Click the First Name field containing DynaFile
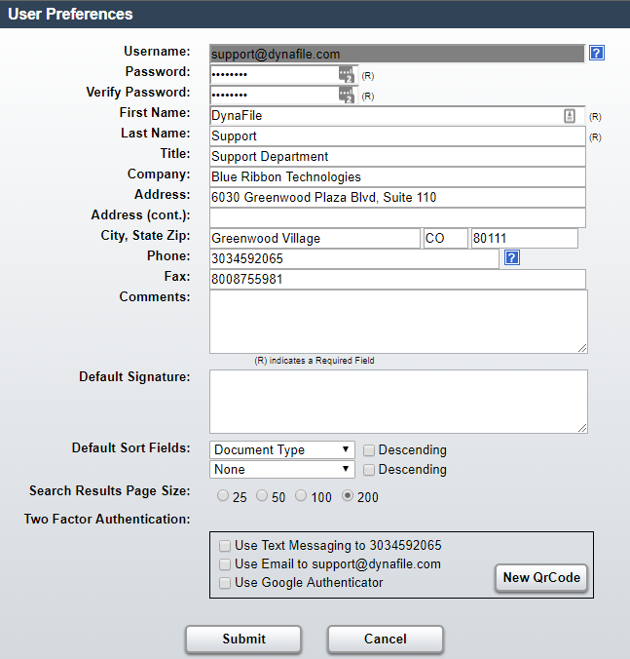Image resolution: width=630 pixels, height=659 pixels. [397, 116]
